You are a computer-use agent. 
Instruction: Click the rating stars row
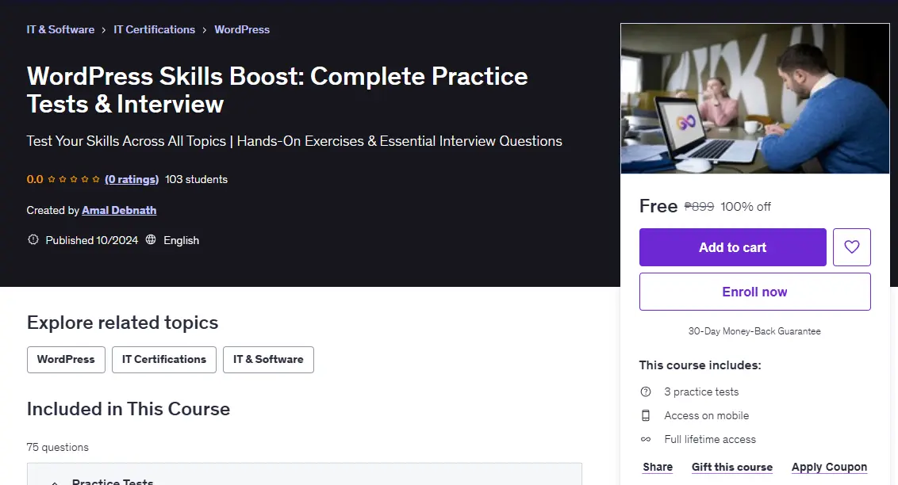(73, 179)
